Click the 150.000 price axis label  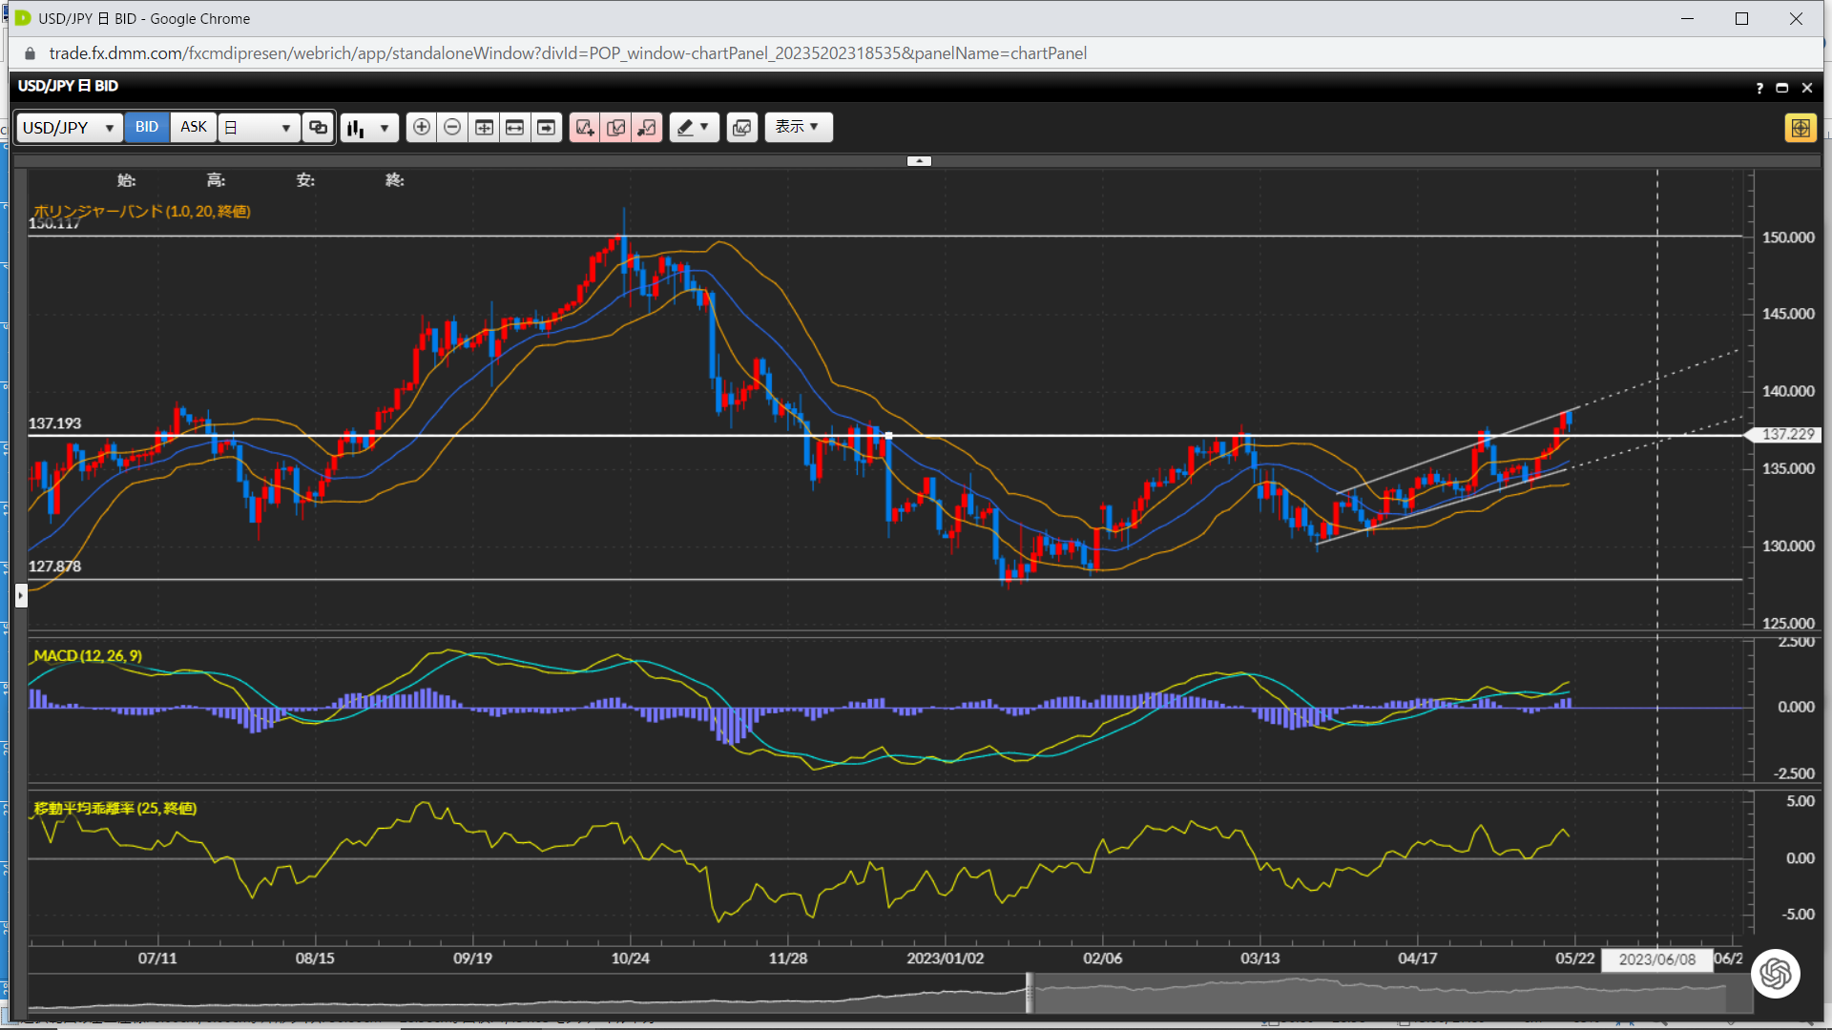click(x=1788, y=237)
